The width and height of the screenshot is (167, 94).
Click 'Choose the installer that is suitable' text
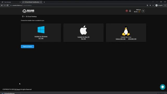coord(32,20)
